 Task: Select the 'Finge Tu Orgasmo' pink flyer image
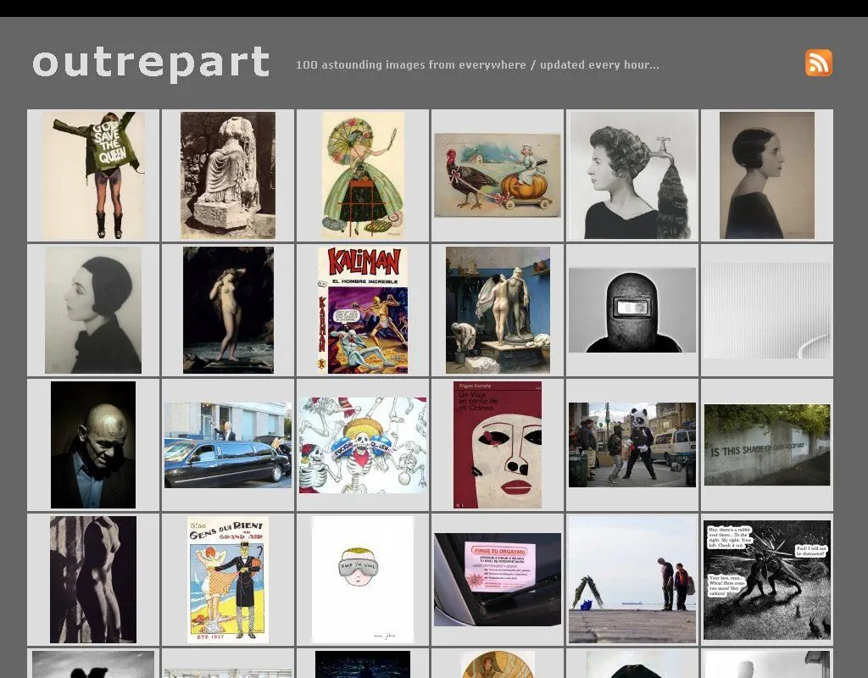[x=497, y=579]
